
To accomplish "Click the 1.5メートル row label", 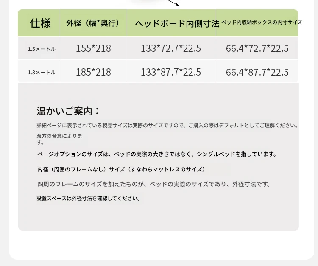I will click(x=42, y=49).
